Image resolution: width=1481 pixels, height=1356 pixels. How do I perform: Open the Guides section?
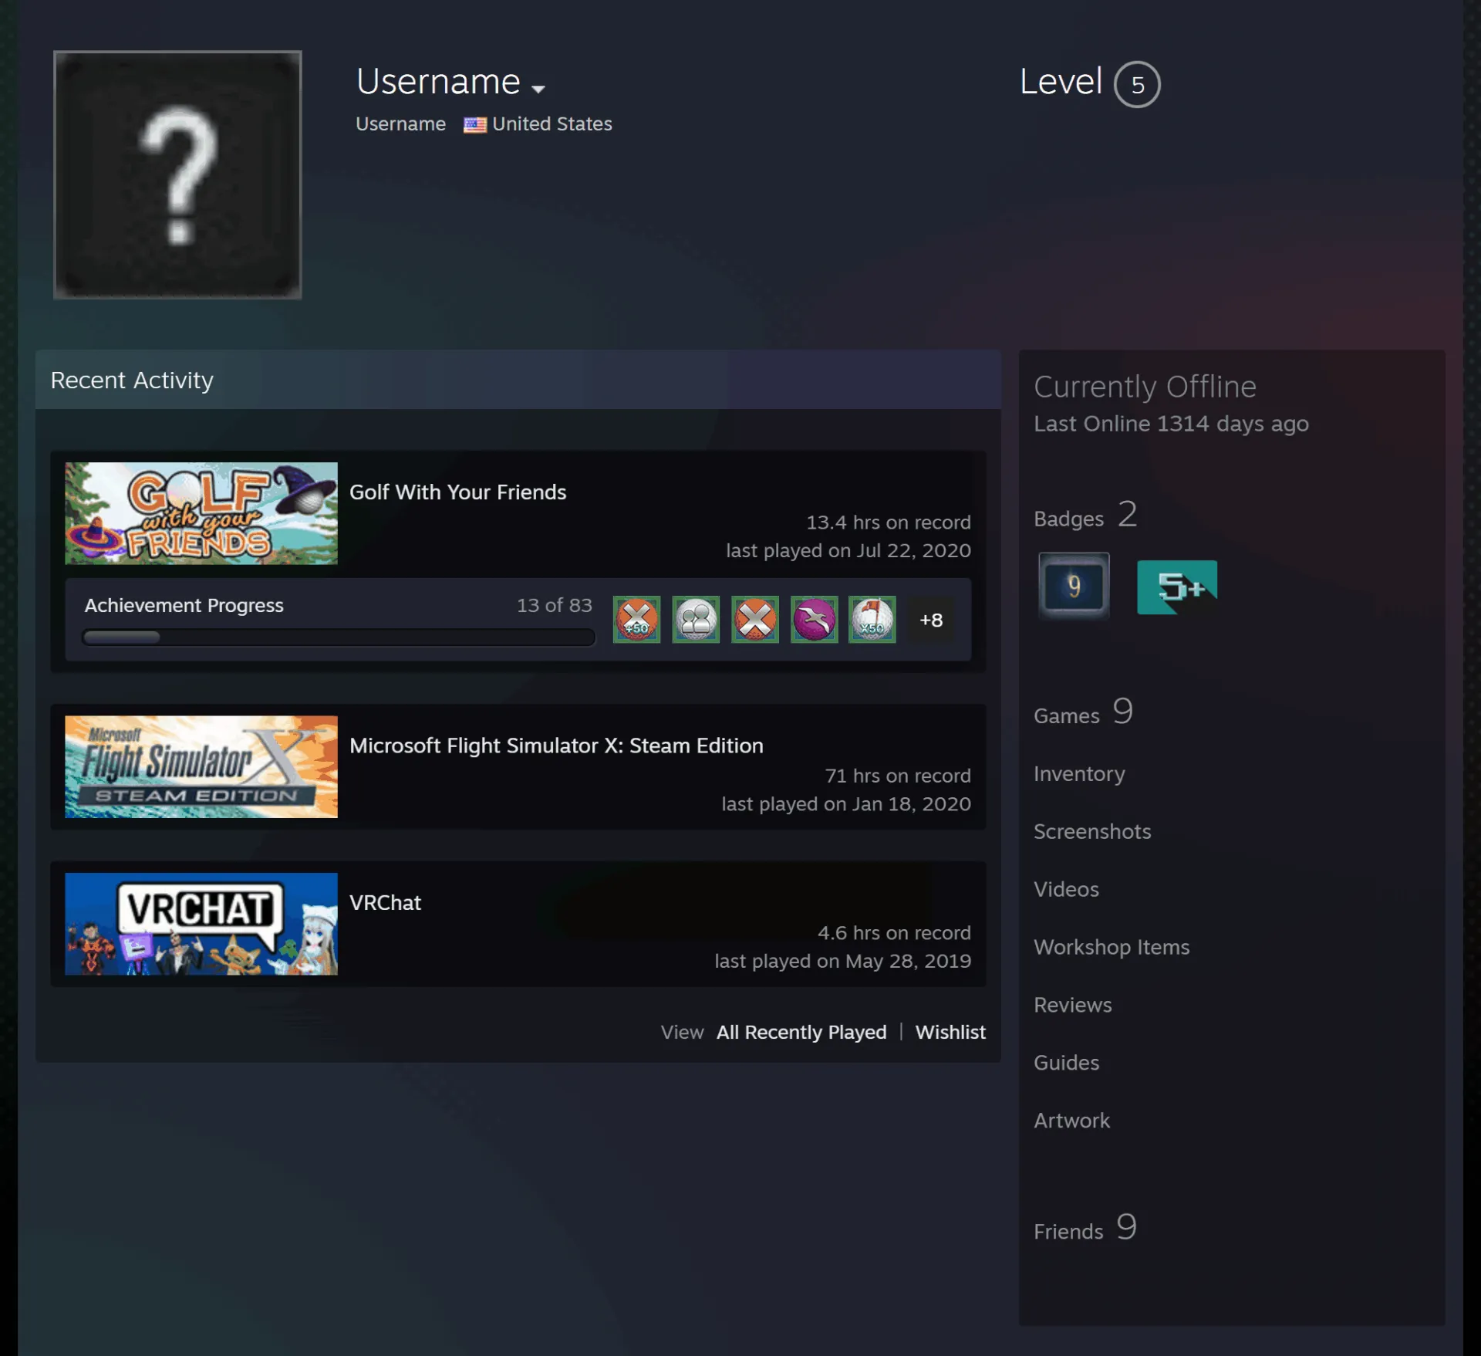click(1066, 1063)
